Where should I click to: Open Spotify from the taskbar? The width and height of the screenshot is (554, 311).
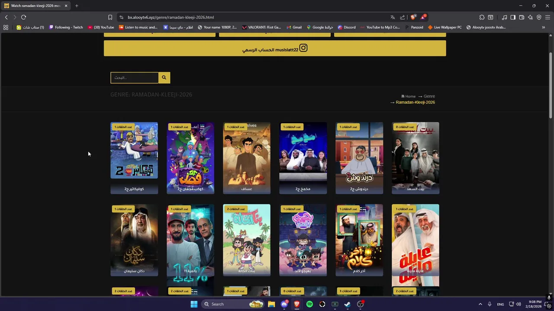click(x=309, y=304)
